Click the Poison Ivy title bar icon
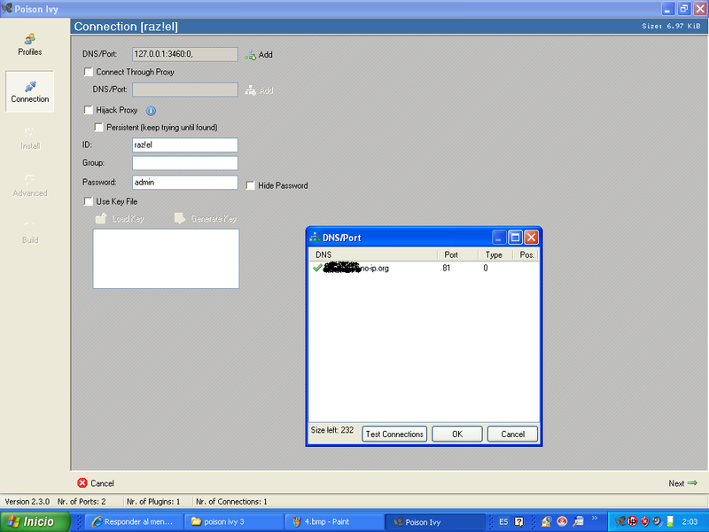The height and width of the screenshot is (532, 709). [7, 8]
